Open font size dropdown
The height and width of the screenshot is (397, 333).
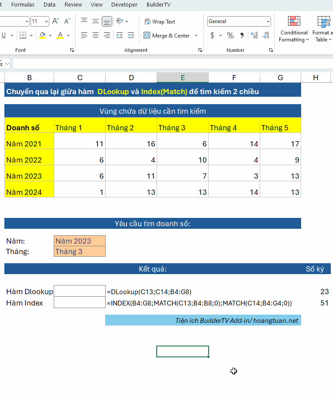[46, 21]
